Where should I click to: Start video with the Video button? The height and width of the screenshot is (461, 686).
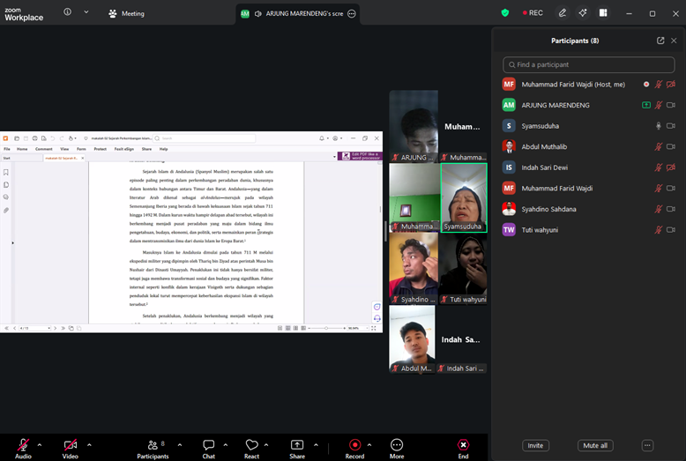click(70, 449)
